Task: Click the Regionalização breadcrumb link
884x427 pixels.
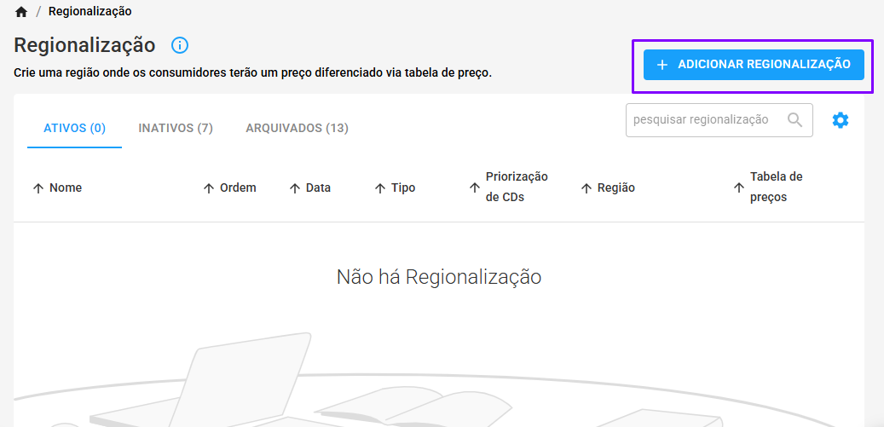Action: click(90, 11)
